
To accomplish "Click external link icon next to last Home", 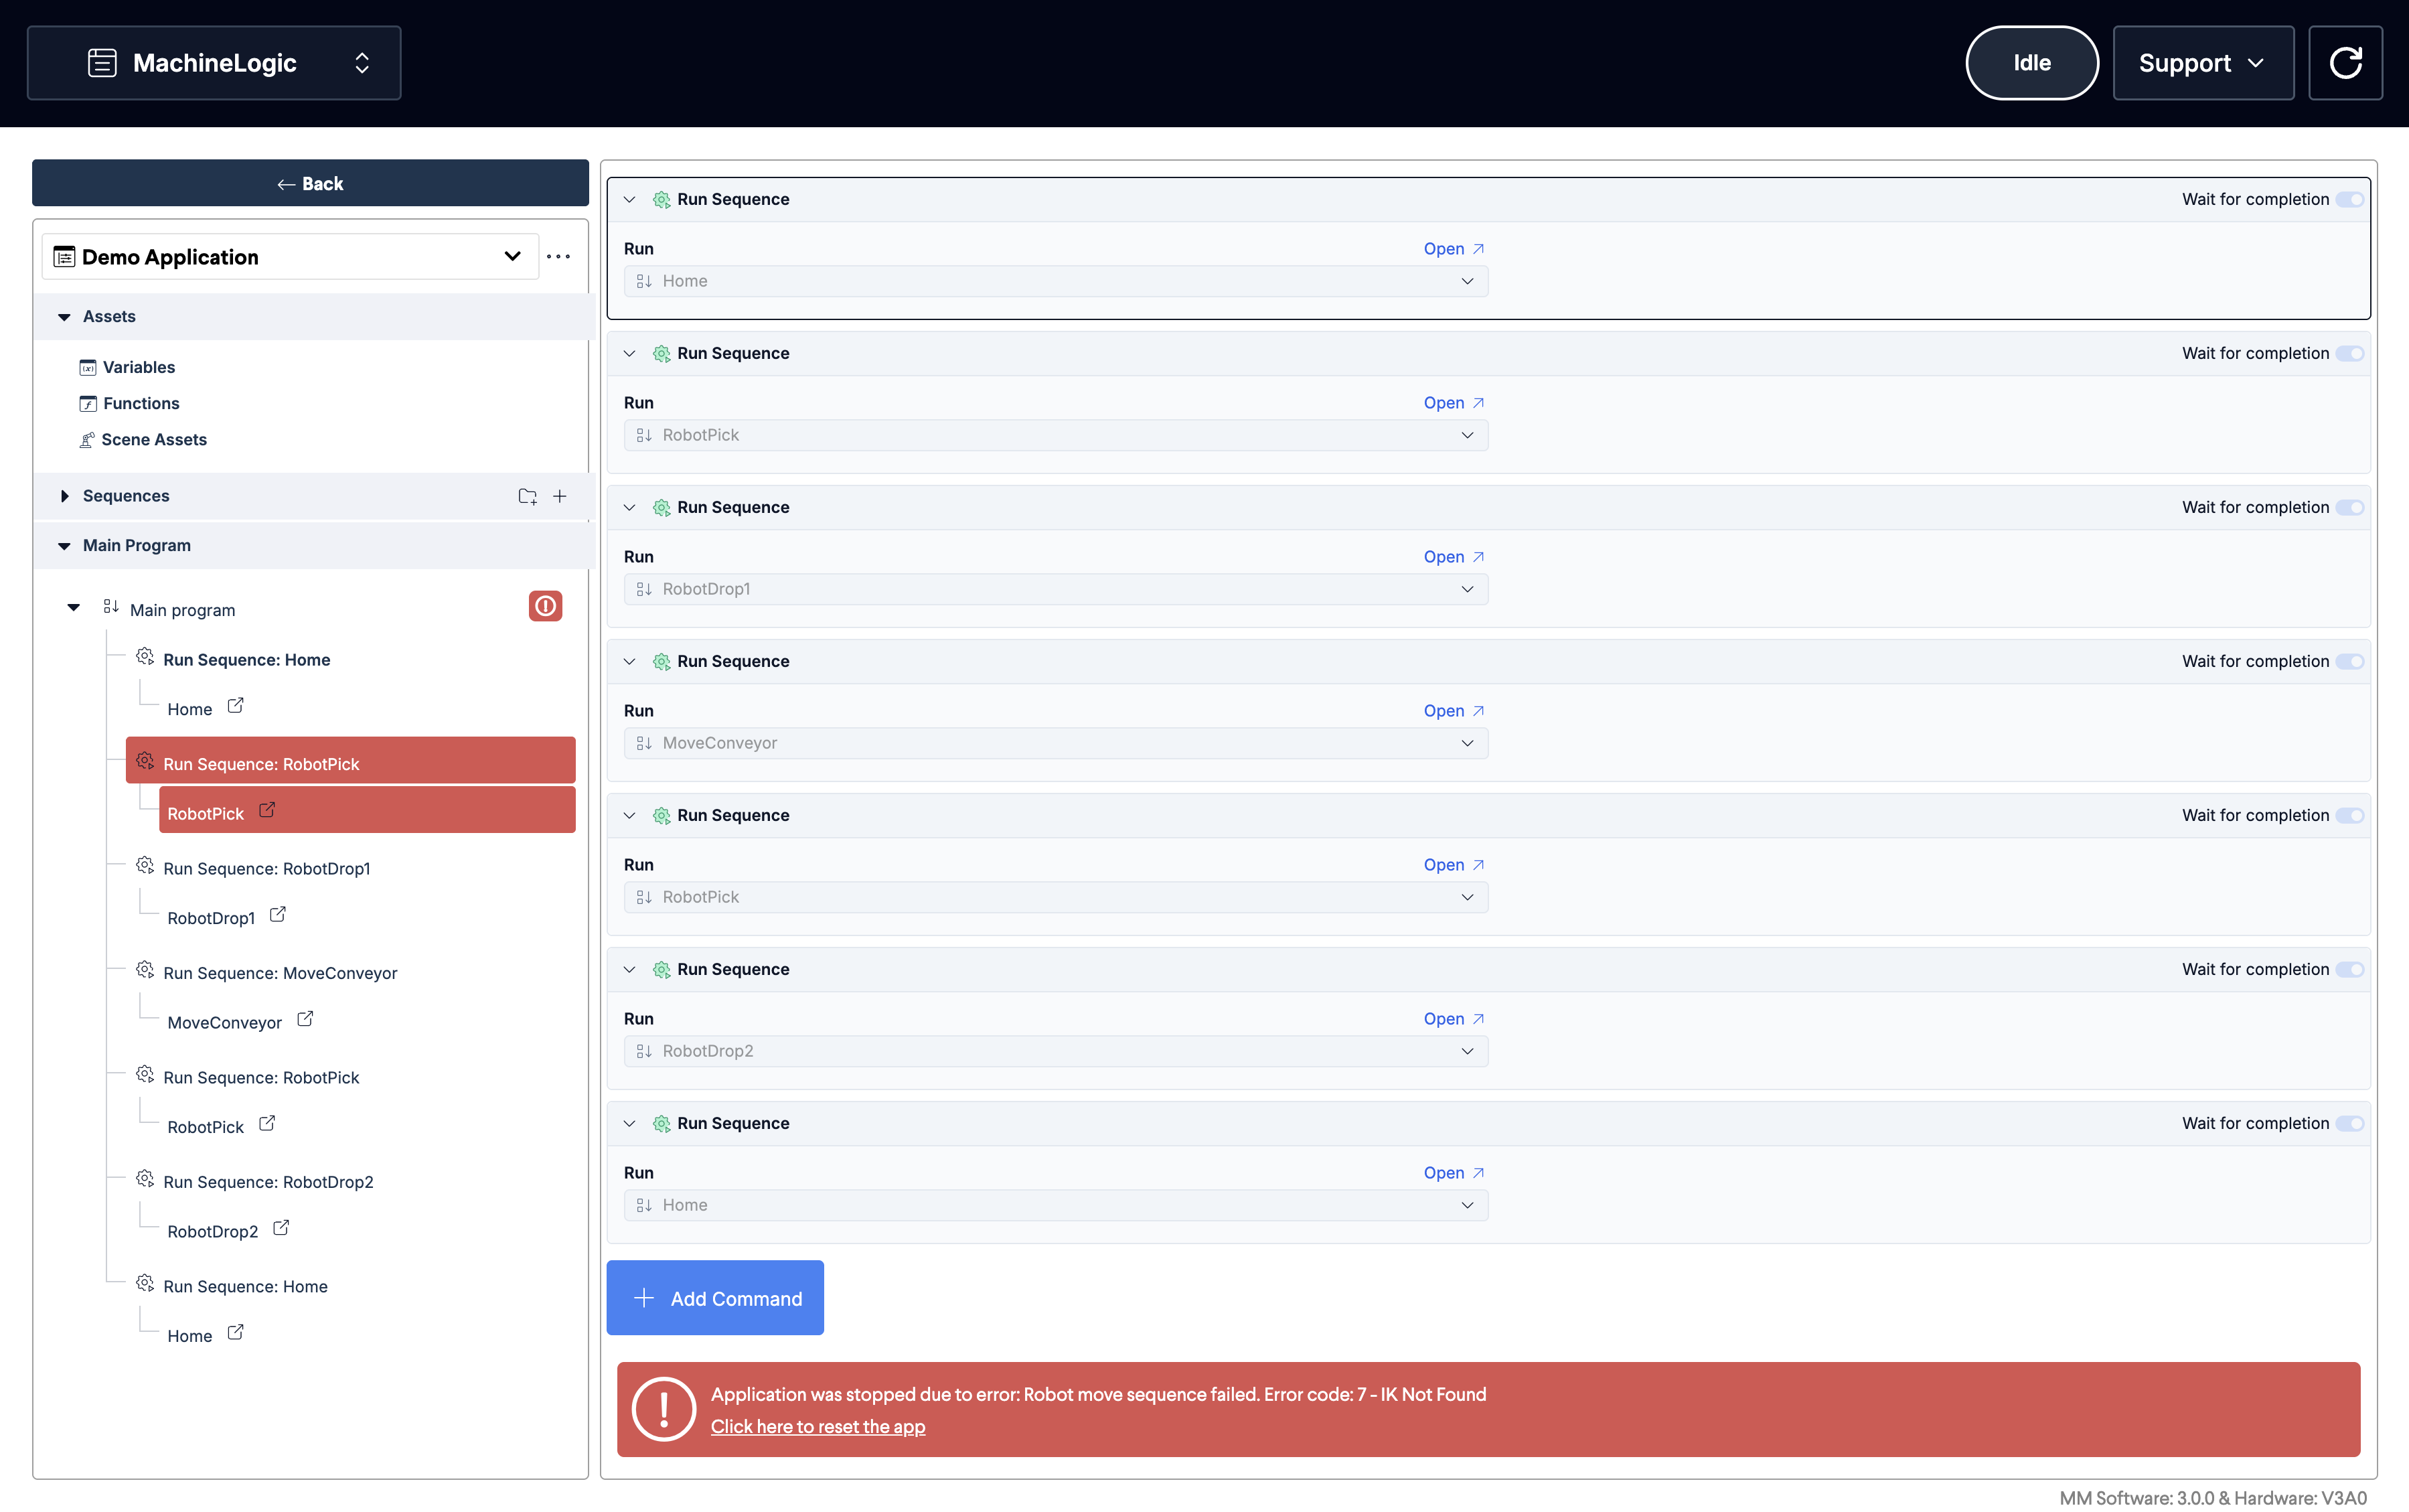I will point(236,1333).
